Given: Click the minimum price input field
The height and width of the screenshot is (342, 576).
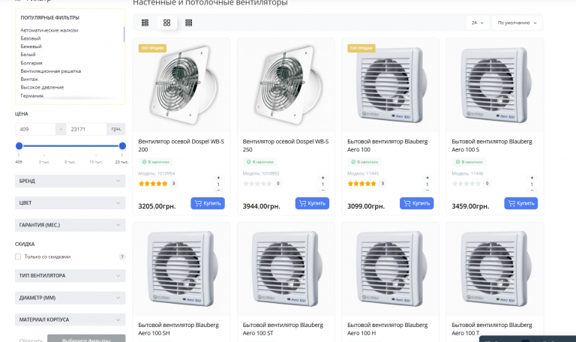Looking at the screenshot, I should (35, 129).
